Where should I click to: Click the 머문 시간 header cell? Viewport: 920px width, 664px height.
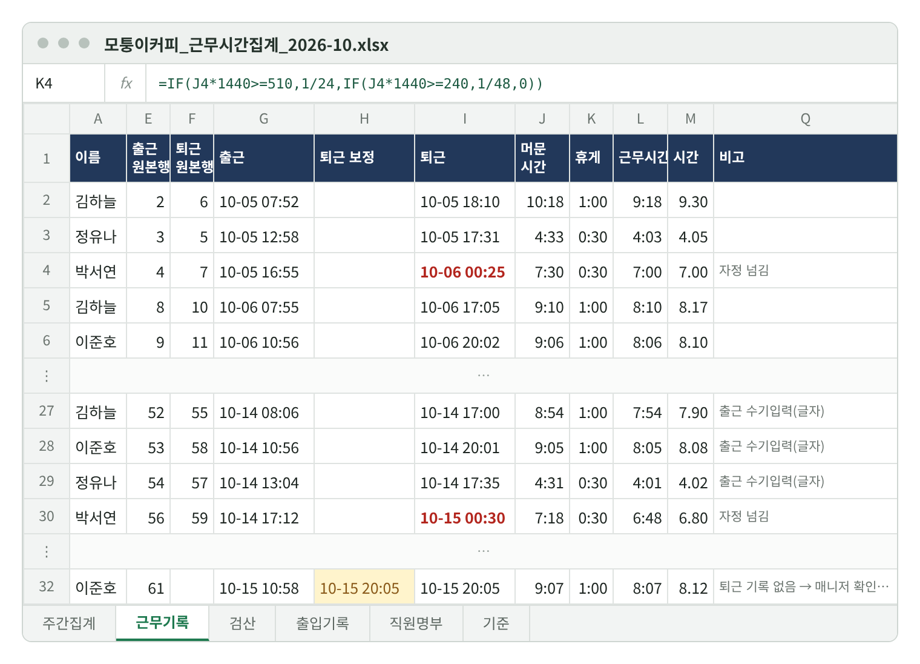point(542,158)
